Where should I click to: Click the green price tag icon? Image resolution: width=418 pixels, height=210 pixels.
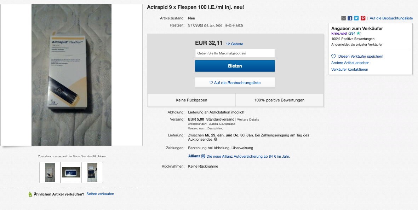click(x=30, y=194)
